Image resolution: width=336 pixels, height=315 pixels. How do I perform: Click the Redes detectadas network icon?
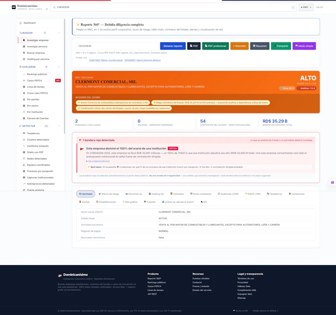pos(24,159)
